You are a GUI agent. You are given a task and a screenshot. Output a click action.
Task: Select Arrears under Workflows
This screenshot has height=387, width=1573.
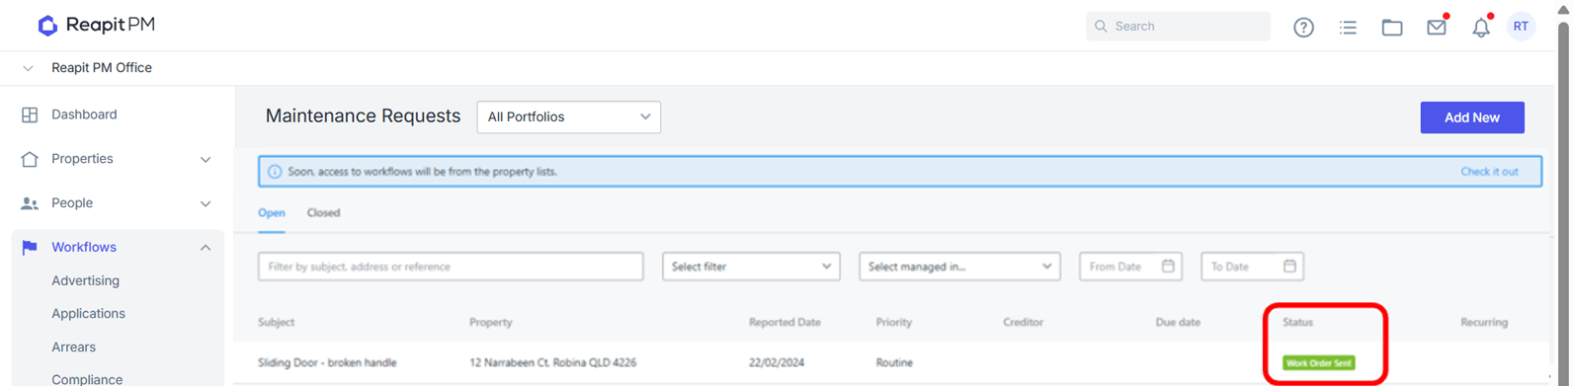pos(74,347)
